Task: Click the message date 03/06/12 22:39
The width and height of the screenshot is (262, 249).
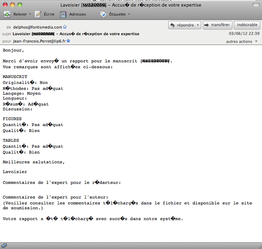Action: coord(244,34)
